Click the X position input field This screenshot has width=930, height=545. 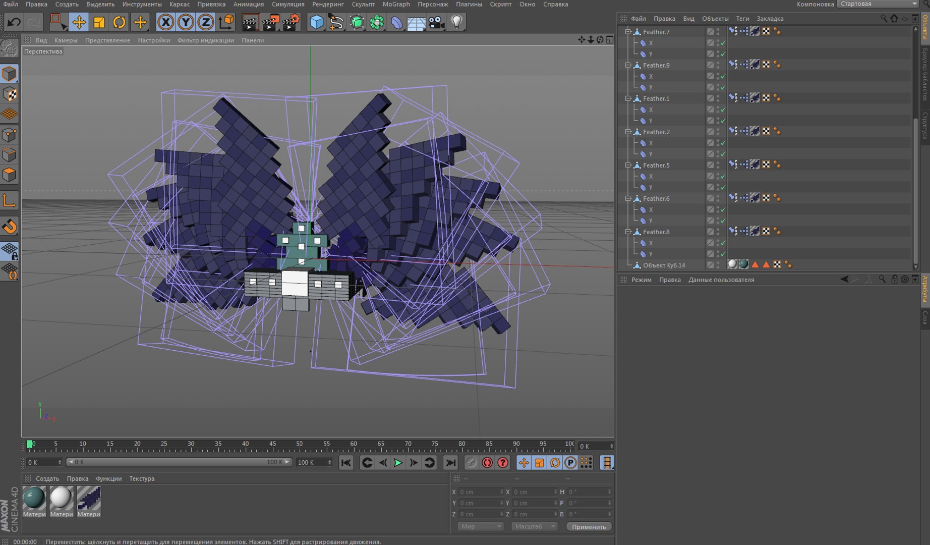pos(480,492)
